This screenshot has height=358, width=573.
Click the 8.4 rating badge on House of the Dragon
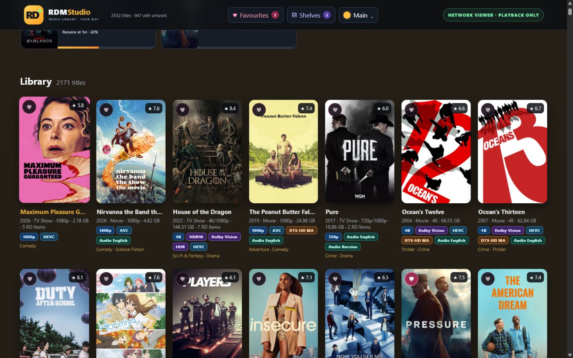click(x=230, y=108)
